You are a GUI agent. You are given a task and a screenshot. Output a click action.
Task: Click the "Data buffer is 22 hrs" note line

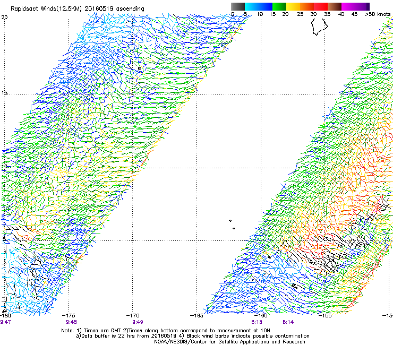click(x=192, y=336)
